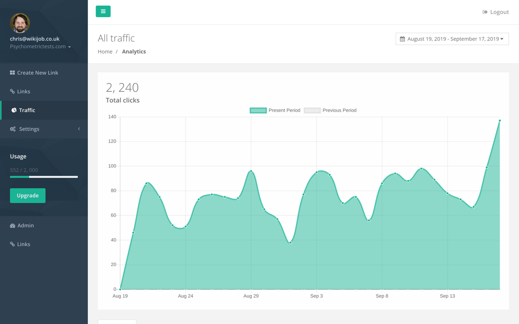Expand the Settings submenu chevron
519x324 pixels.
79,129
